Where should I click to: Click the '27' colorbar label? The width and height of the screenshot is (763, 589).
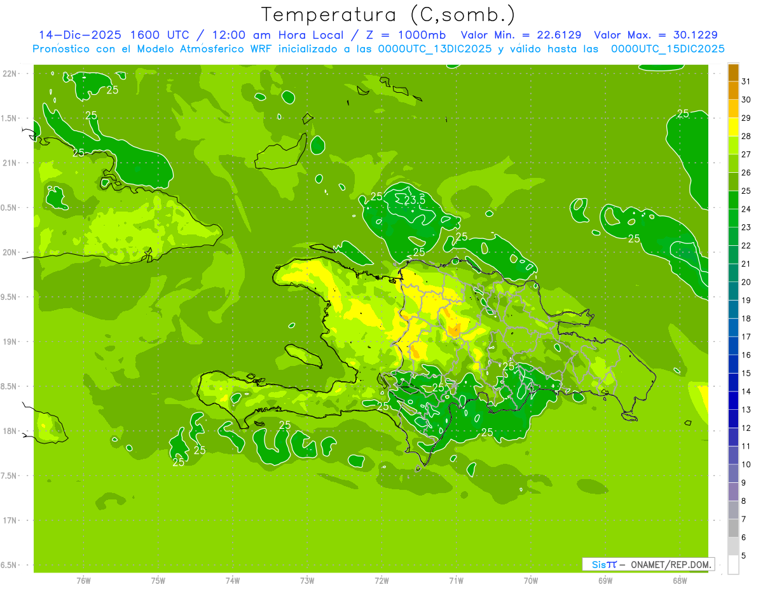pyautogui.click(x=746, y=154)
